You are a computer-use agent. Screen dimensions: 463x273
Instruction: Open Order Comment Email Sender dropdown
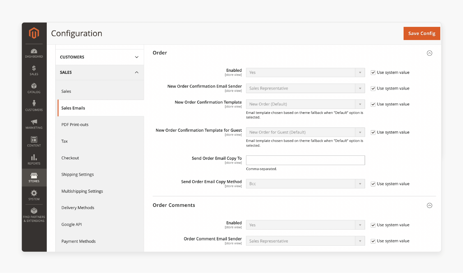point(305,241)
